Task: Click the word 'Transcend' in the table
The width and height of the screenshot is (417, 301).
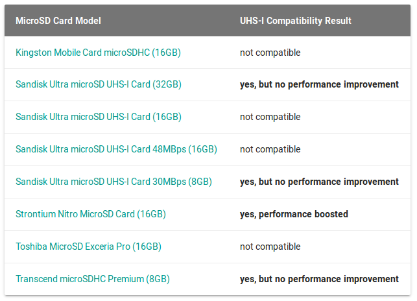Action: 36,279
